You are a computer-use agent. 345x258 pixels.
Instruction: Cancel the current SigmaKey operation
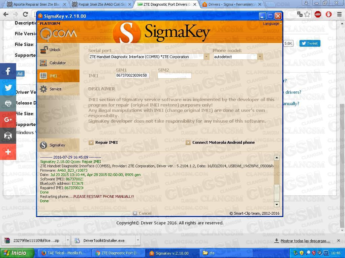pyautogui.click(x=142, y=213)
